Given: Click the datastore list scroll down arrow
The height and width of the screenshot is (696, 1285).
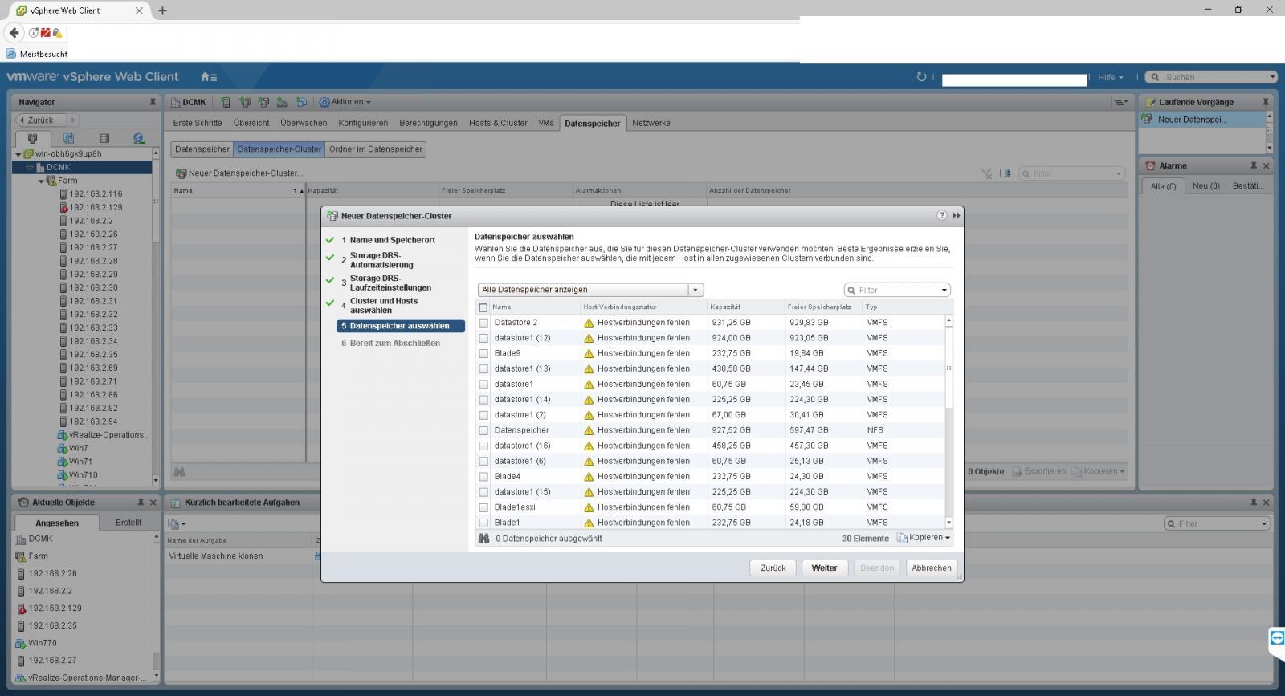Looking at the screenshot, I should click(x=948, y=523).
